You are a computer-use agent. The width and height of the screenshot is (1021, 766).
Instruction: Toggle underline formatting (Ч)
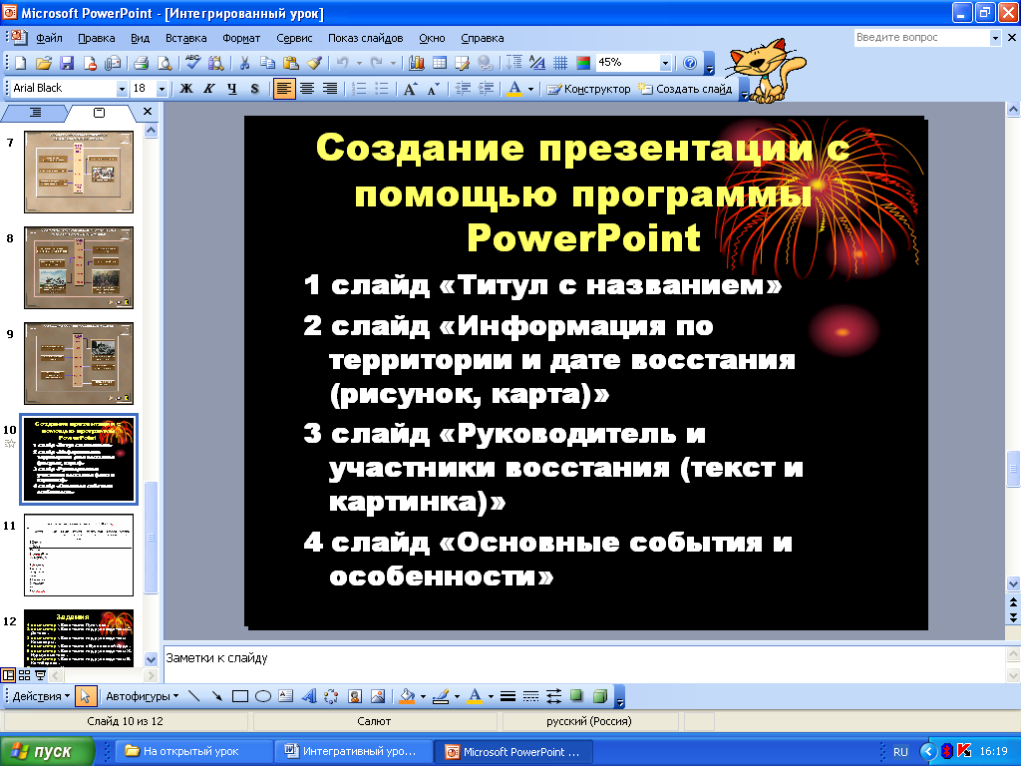pos(232,89)
